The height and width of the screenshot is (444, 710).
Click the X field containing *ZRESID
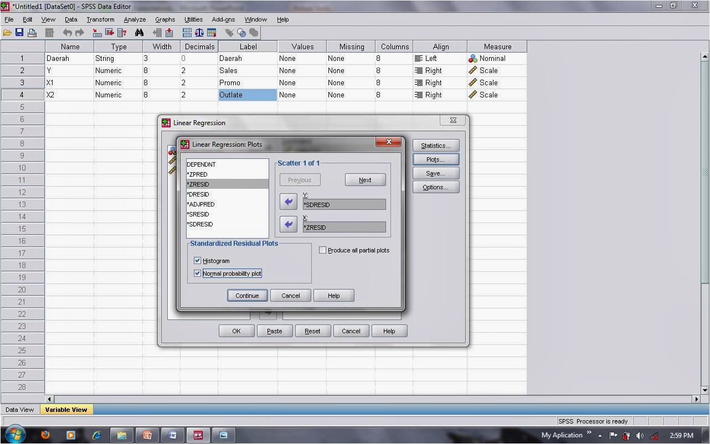click(344, 227)
